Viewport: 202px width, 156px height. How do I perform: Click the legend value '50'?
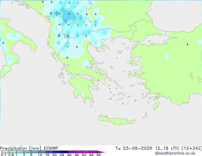tap(98, 155)
